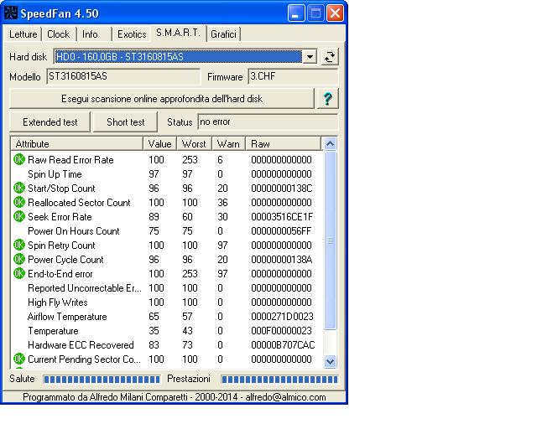Select the Power On Hours Count row

pyautogui.click(x=167, y=231)
